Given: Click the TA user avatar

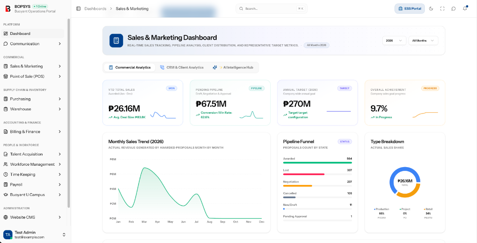Looking at the screenshot, I should pyautogui.click(x=7, y=235).
